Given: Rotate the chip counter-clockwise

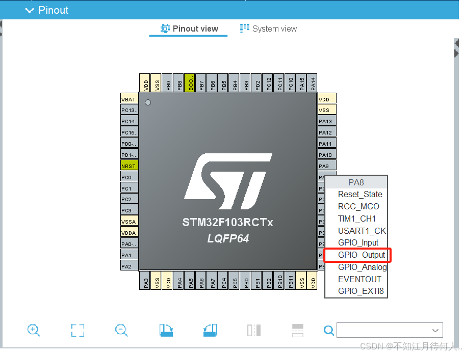Looking at the screenshot, I should pos(210,330).
